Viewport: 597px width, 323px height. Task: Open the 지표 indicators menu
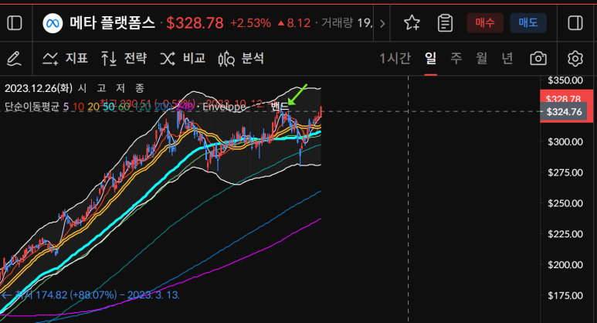click(65, 58)
